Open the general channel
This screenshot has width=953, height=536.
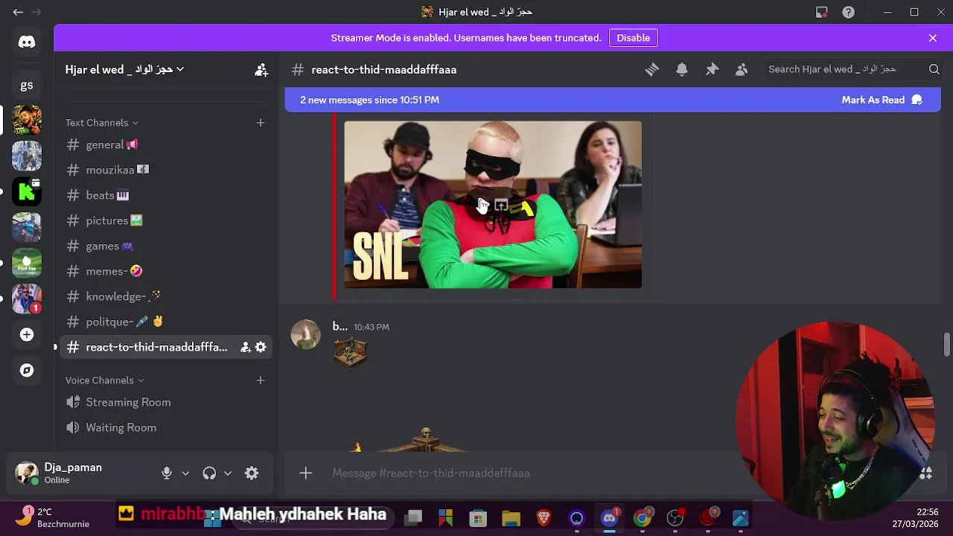point(166,144)
